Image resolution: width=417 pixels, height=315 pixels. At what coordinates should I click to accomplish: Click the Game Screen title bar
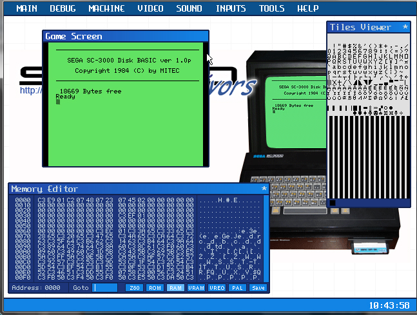(126, 36)
